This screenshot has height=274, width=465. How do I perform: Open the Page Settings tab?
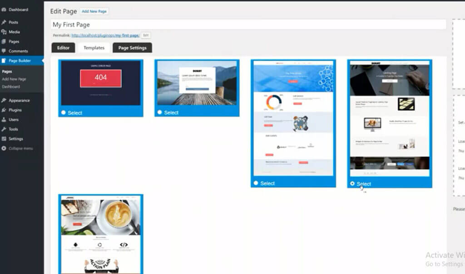point(132,48)
